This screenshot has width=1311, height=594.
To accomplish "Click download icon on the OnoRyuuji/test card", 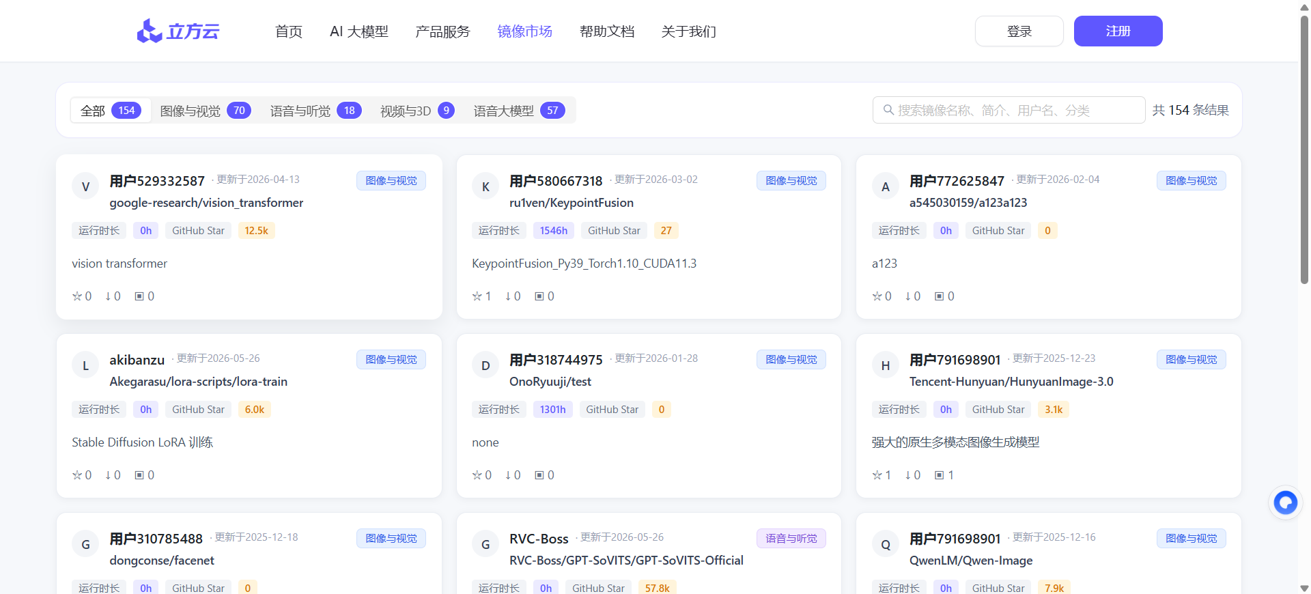I will click(508, 475).
